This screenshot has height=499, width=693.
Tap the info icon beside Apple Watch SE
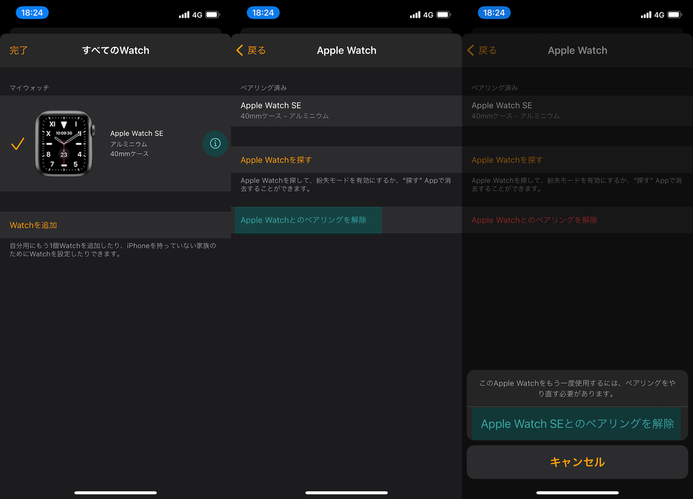tap(215, 144)
